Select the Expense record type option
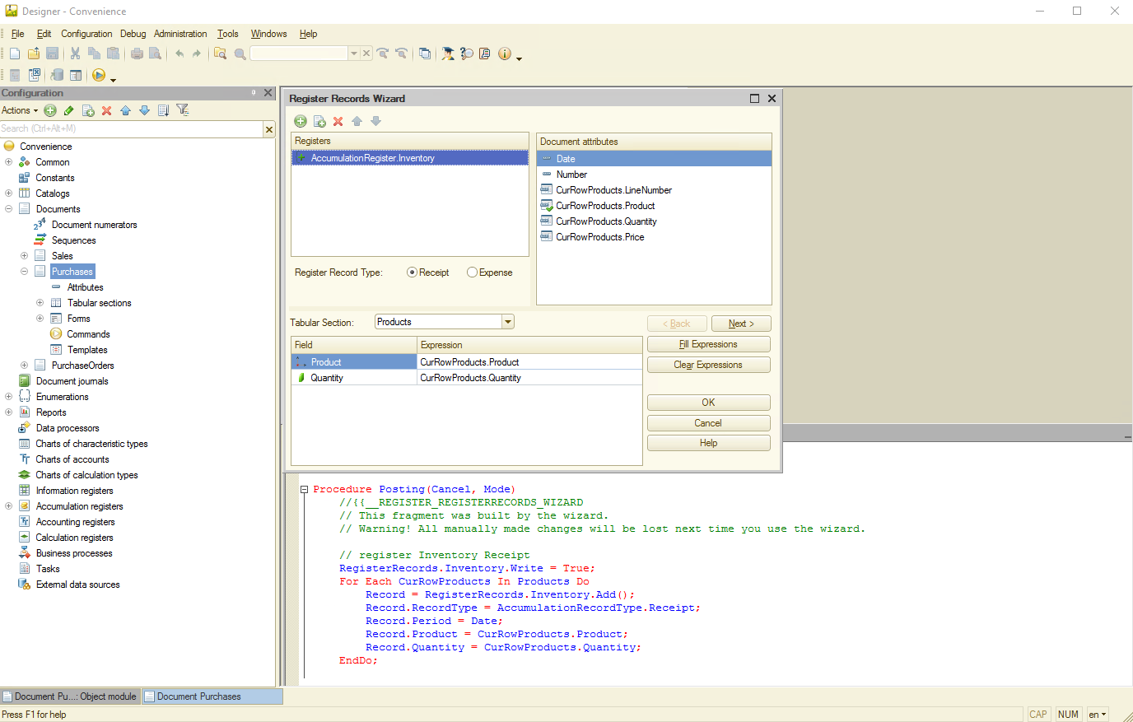1133x722 pixels. [473, 272]
